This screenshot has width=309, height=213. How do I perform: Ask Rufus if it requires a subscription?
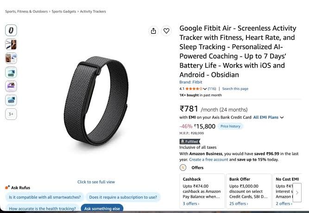[x=123, y=197]
